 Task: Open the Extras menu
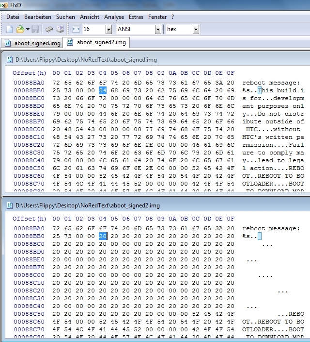(x=136, y=17)
